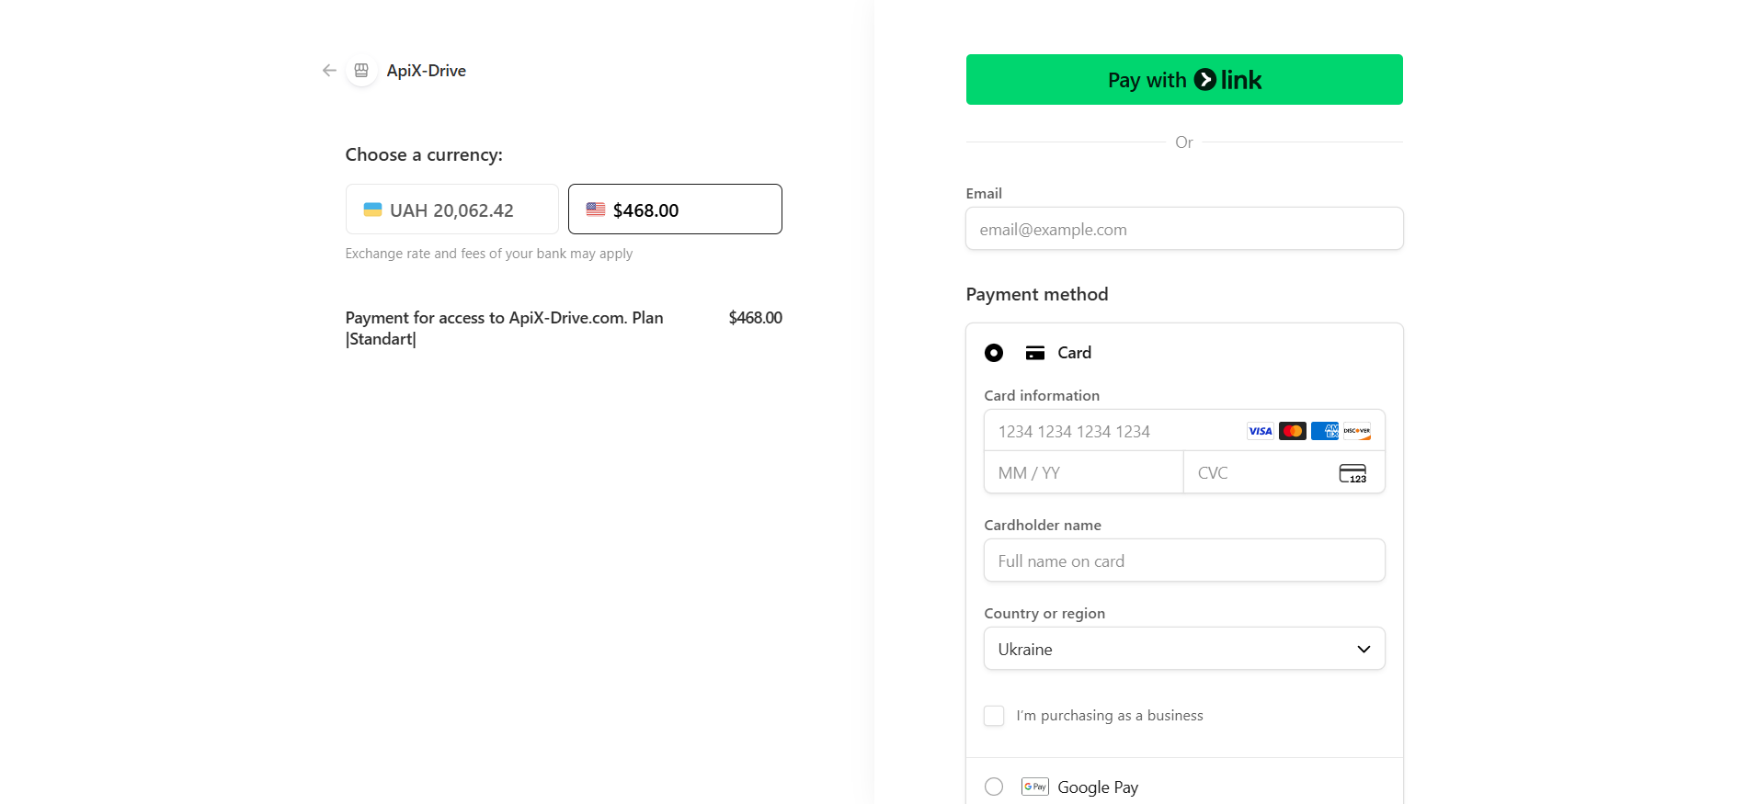Click the Mastercard logo
Screen dimensions: 1746x804
coord(1293,431)
